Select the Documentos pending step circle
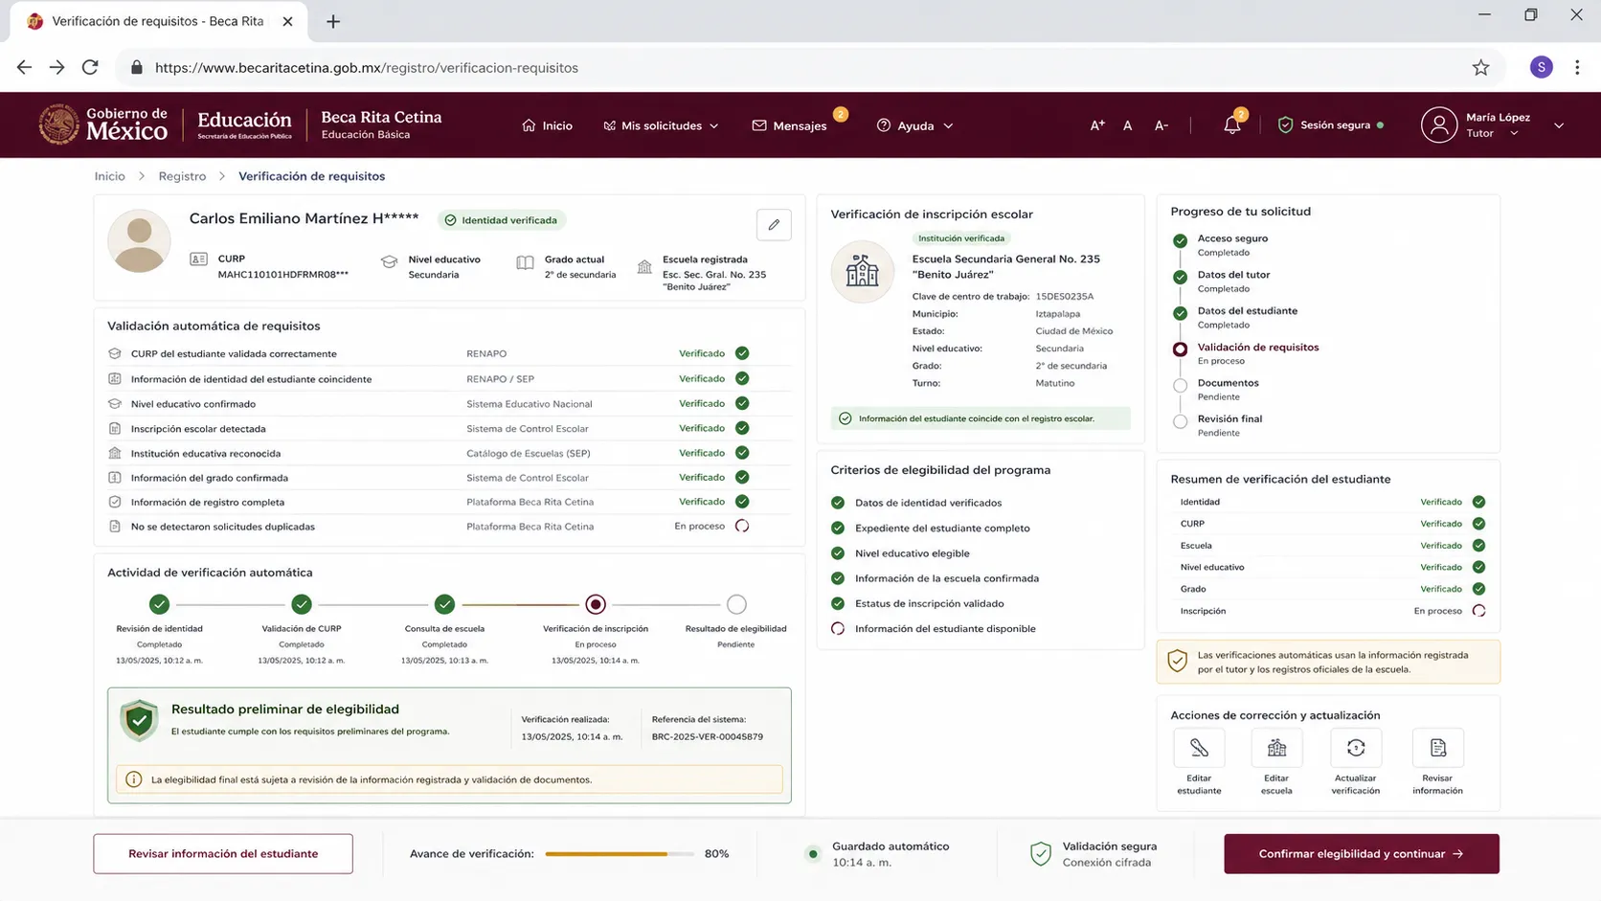1601x901 pixels. tap(1180, 386)
